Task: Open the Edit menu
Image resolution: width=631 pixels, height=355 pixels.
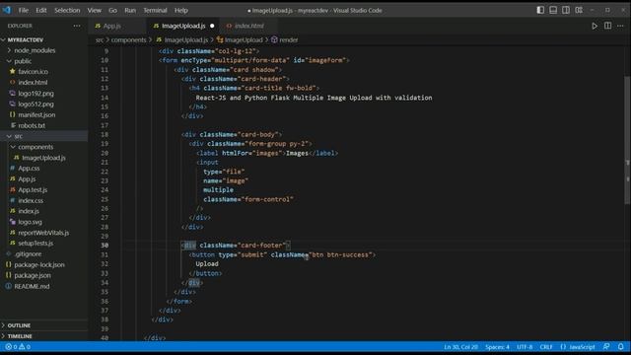Action: coord(41,11)
